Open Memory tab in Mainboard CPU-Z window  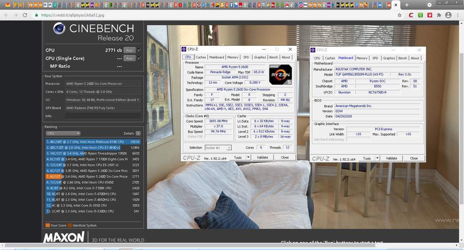click(362, 58)
